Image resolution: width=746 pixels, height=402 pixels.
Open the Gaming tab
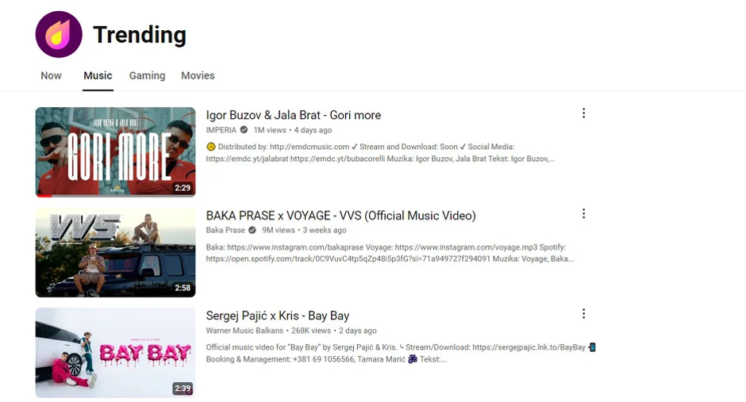(147, 76)
